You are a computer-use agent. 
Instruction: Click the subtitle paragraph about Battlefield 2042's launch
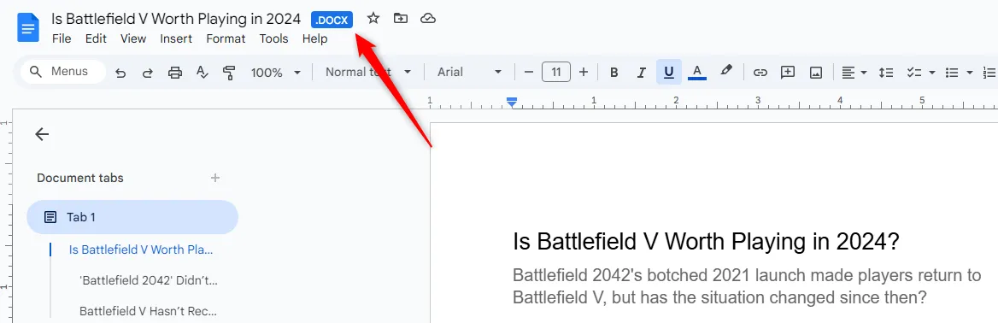pos(748,287)
